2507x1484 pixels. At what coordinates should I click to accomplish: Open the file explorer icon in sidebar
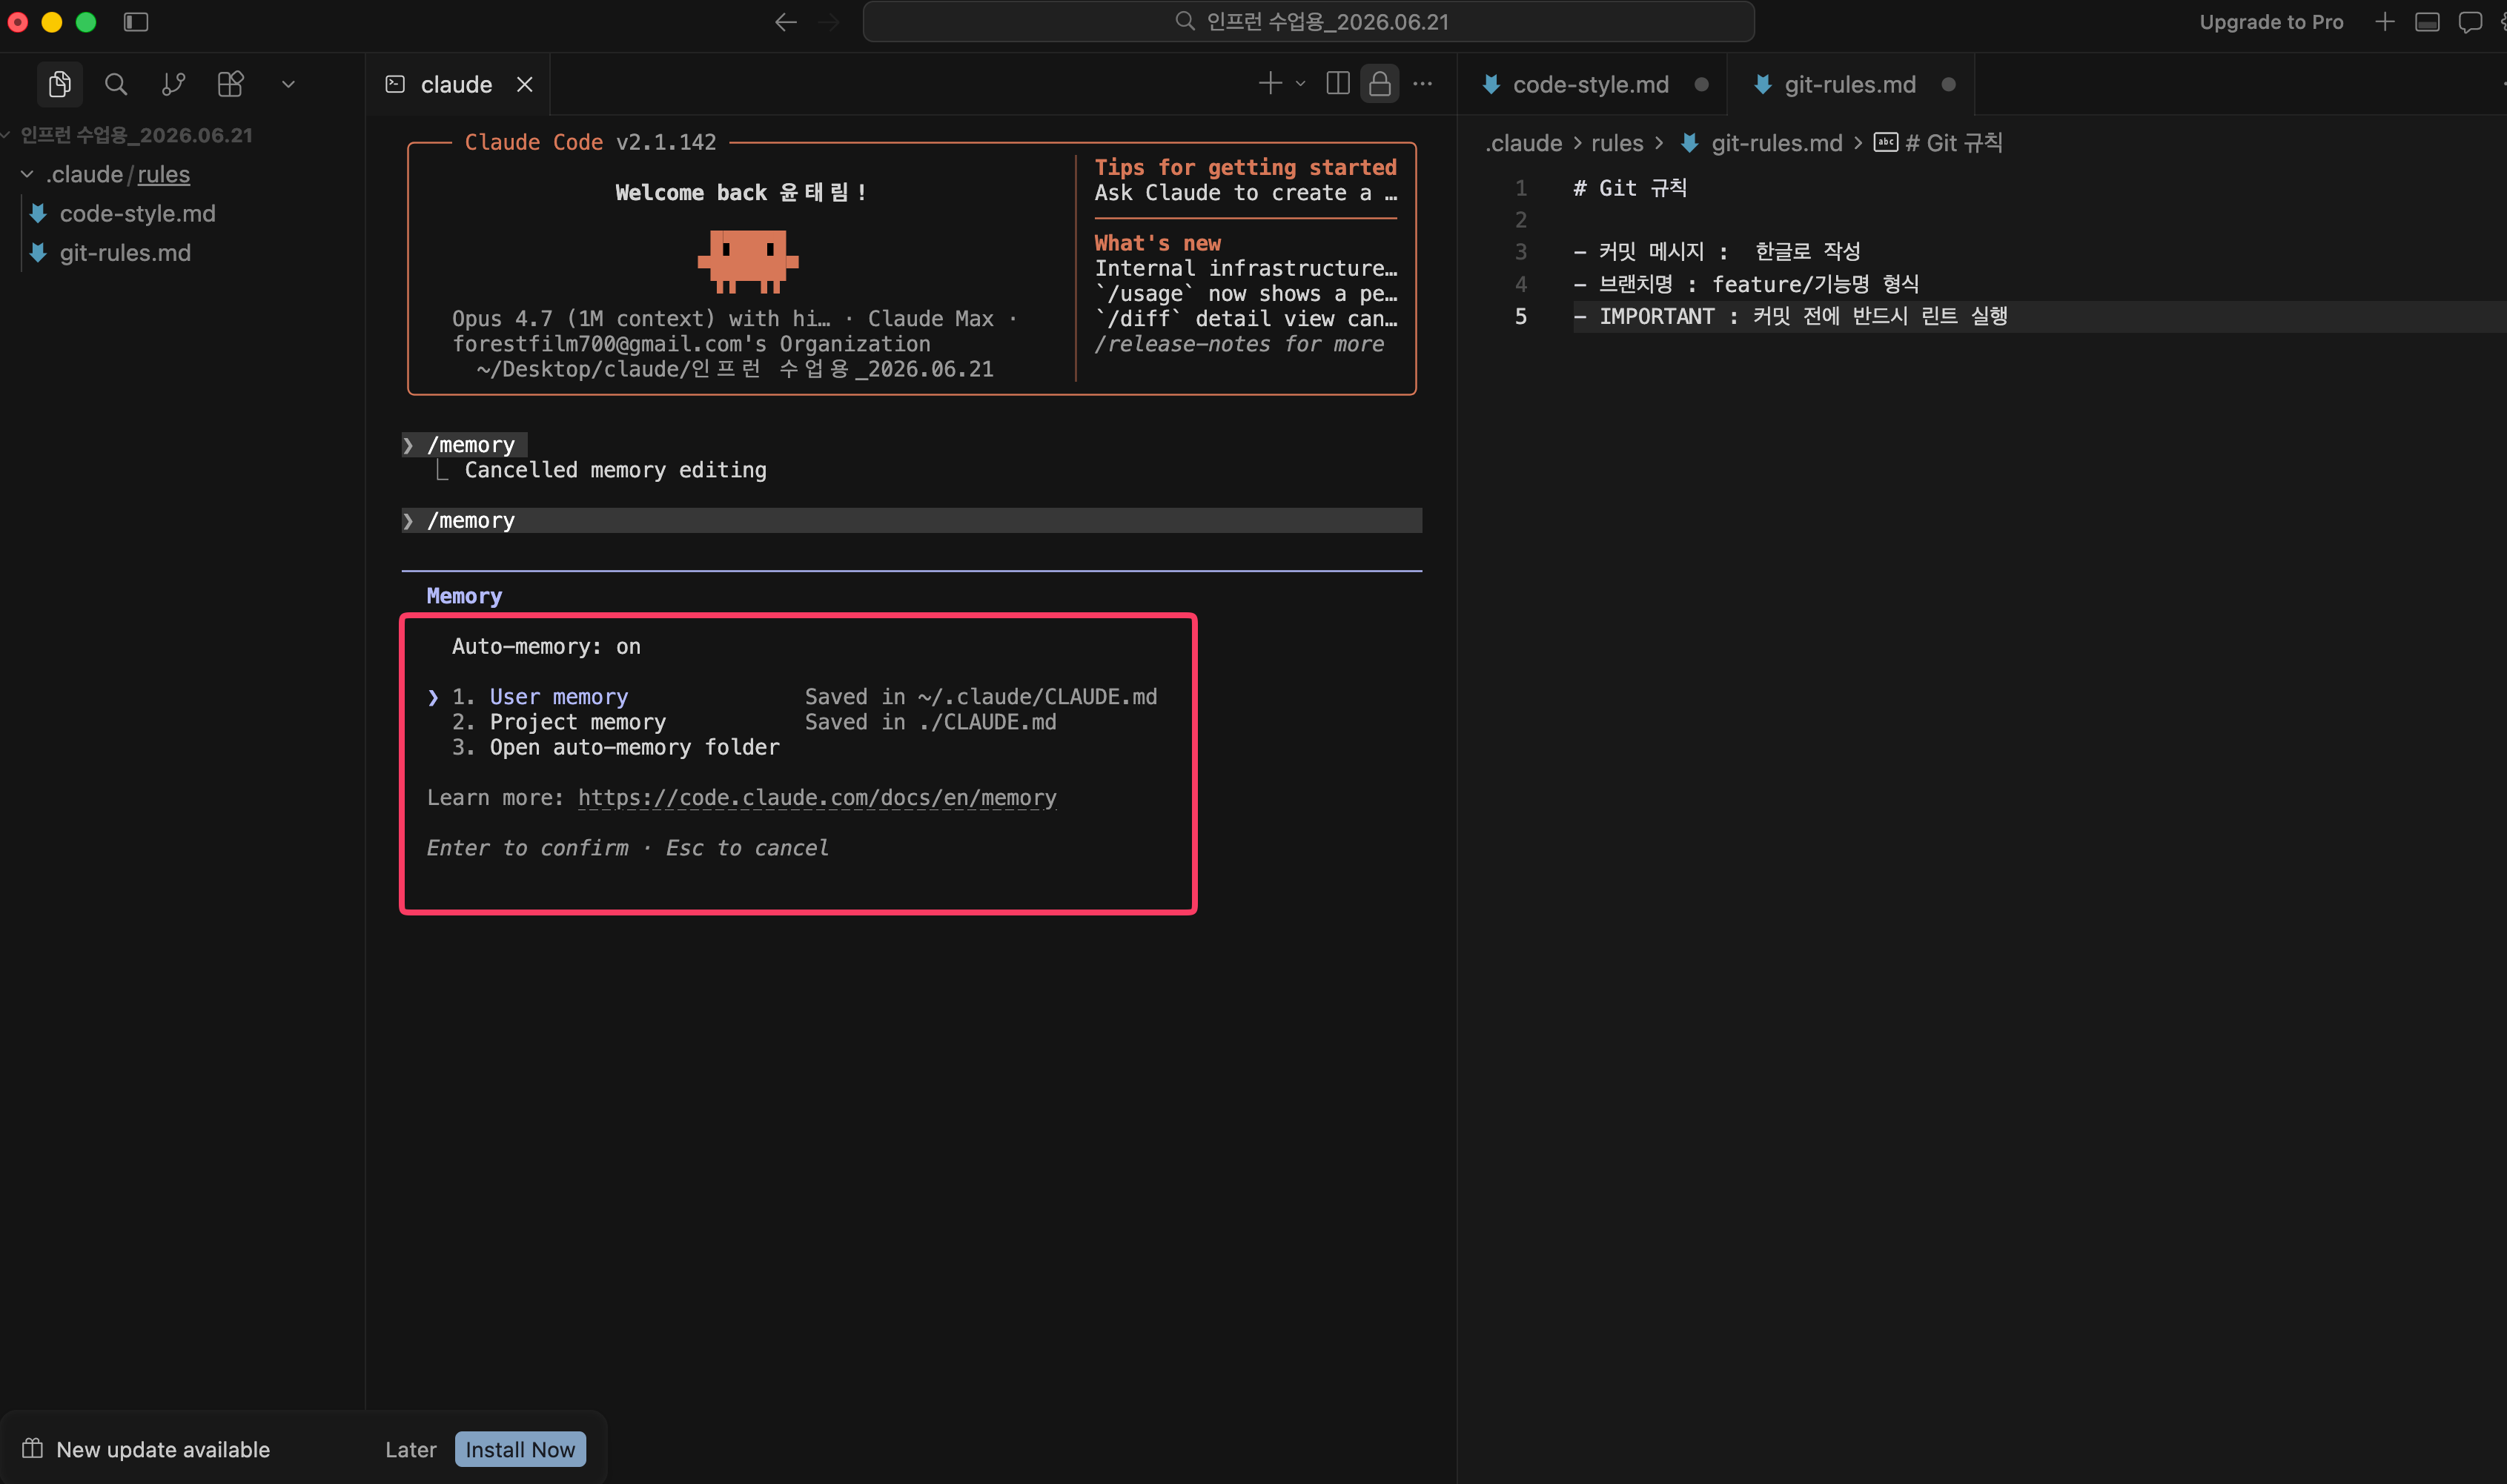tap(60, 84)
